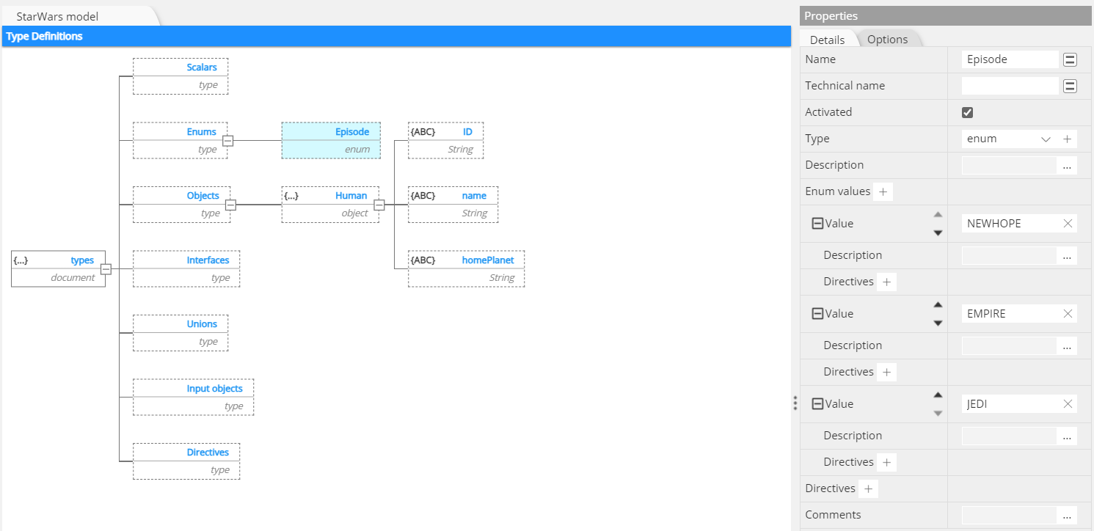Click the Enum values label
Image resolution: width=1094 pixels, height=531 pixels.
pos(837,191)
